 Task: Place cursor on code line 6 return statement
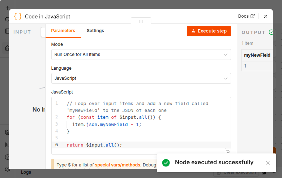[x=94, y=145]
